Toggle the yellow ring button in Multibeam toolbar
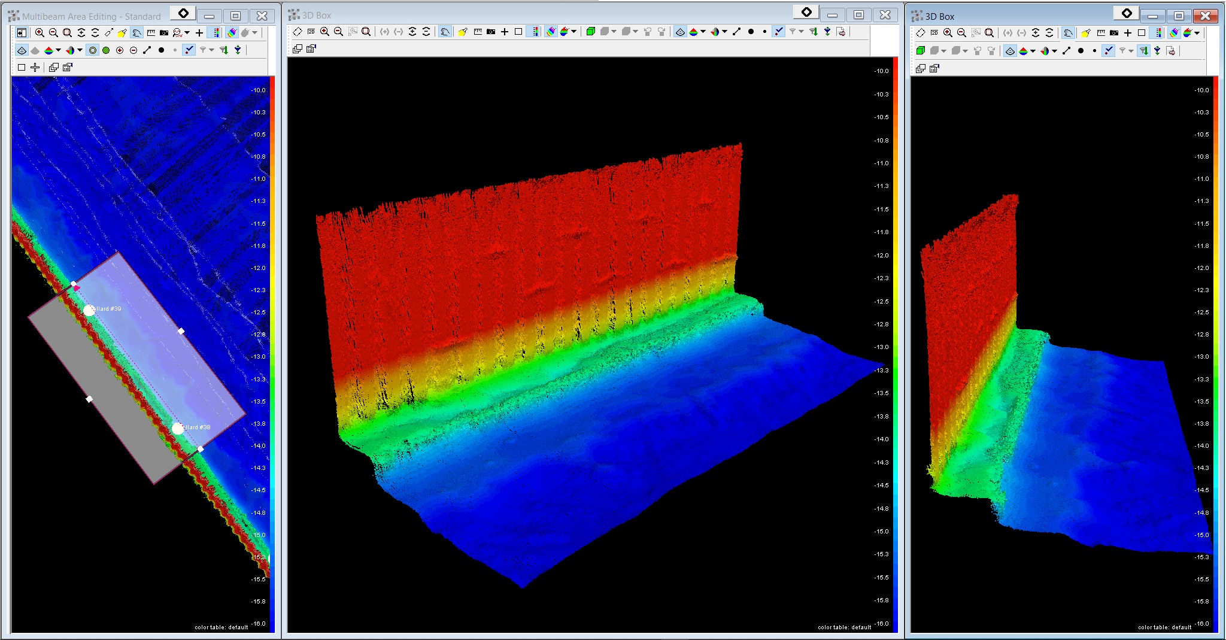The height and width of the screenshot is (640, 1226). click(x=93, y=50)
